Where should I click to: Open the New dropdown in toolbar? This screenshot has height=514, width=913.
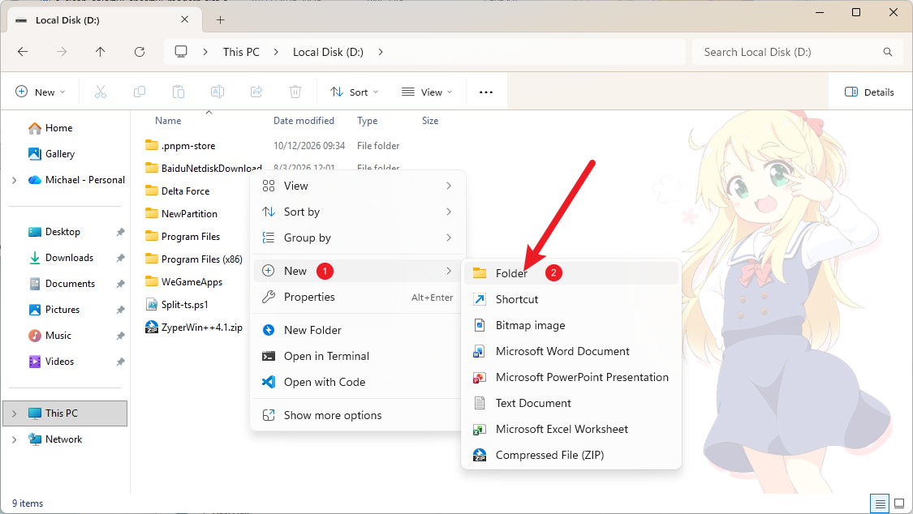click(x=41, y=92)
